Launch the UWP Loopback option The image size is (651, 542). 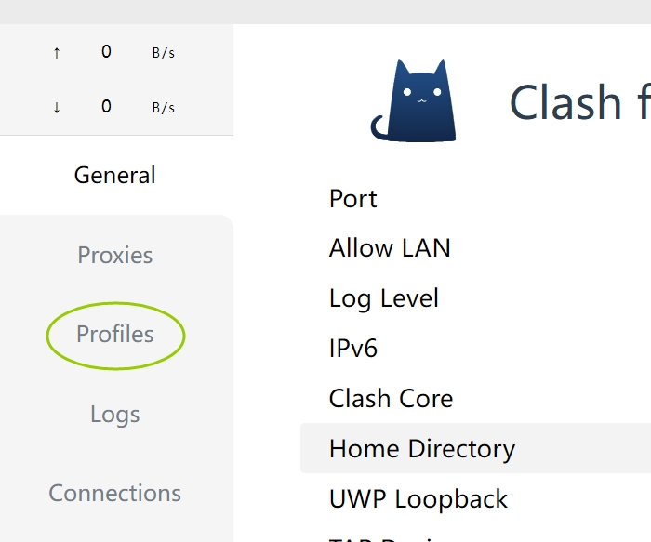(x=418, y=499)
